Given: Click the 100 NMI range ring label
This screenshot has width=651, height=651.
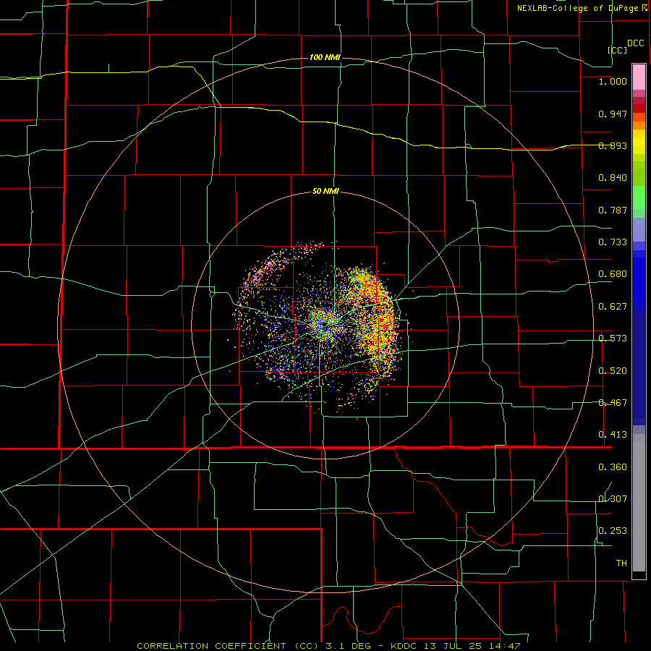Looking at the screenshot, I should (325, 57).
